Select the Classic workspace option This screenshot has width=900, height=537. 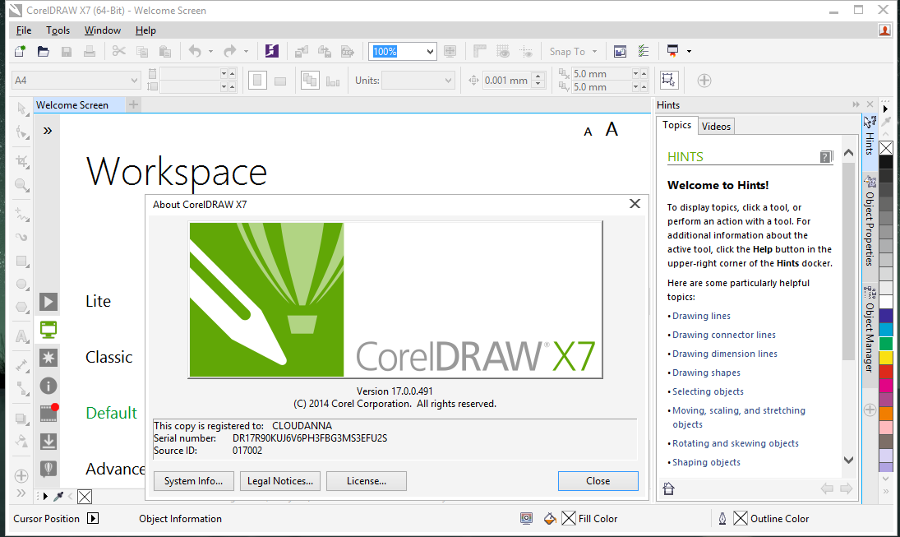109,357
